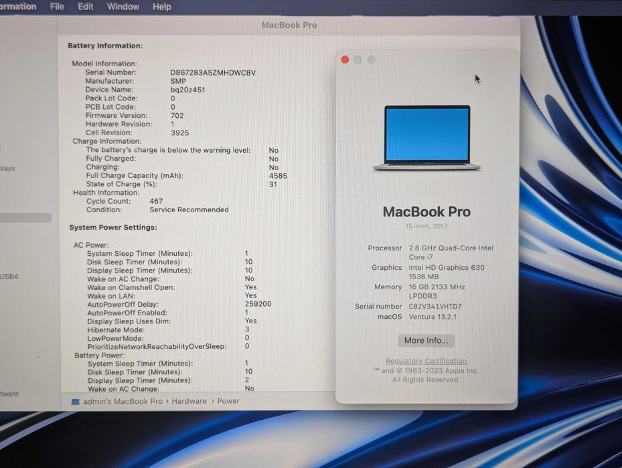Image resolution: width=622 pixels, height=468 pixels.
Task: Click the PrioritizeNetworkReachabilityOverSleep label
Action: point(157,346)
